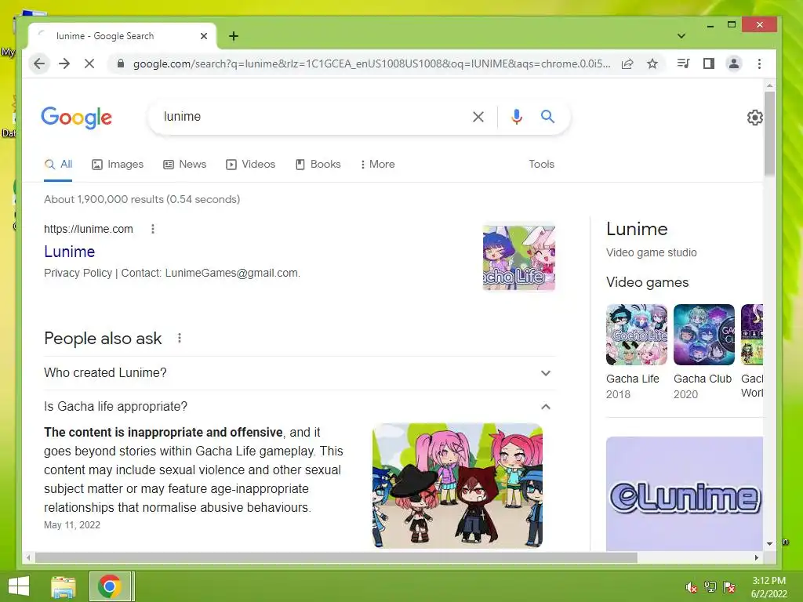Image resolution: width=803 pixels, height=602 pixels.
Task: Click the vertical scrollbar thumb
Action: tap(769, 134)
